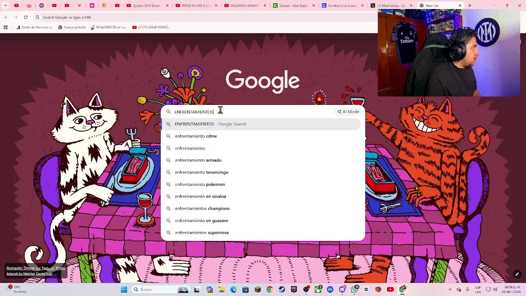The image size is (526, 296).
Task: Choose suggestion "enfrentamiento tenancingo"
Action: click(x=261, y=172)
